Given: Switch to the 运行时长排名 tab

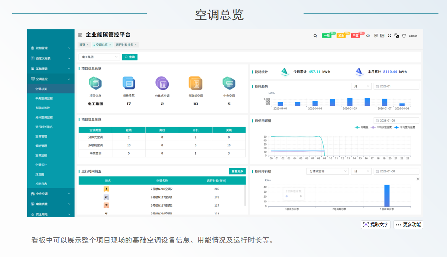Looking at the screenshot, I should coord(124,45).
